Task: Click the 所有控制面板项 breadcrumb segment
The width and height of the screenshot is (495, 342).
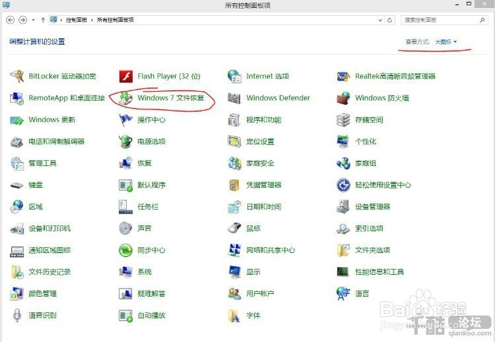Action: click(115, 20)
